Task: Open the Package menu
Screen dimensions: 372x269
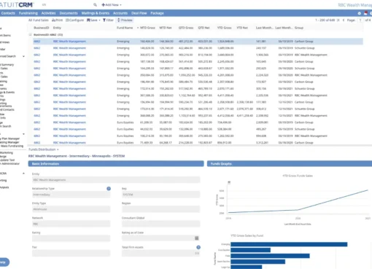Action: coord(157,13)
